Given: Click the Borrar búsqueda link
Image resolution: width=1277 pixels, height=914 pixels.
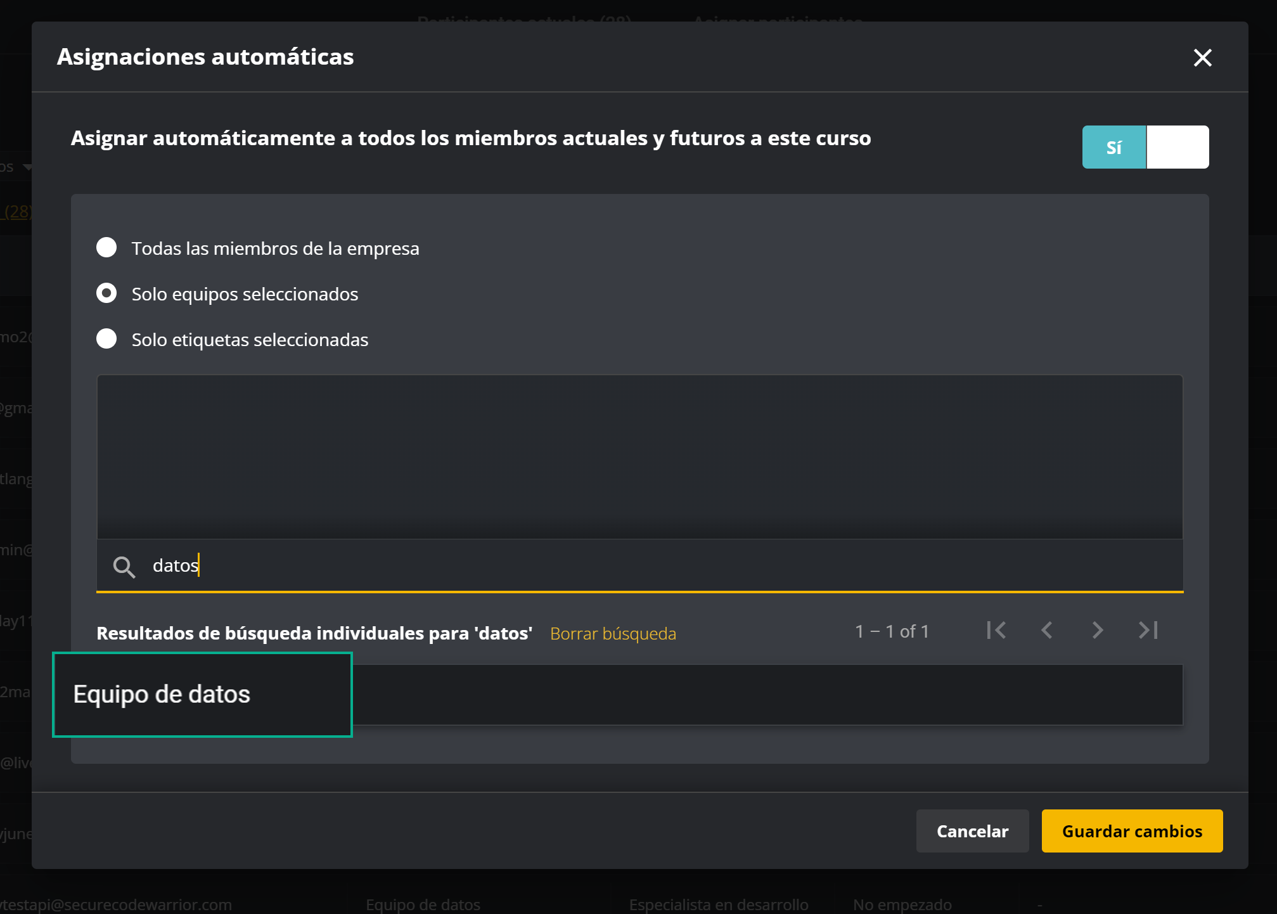Looking at the screenshot, I should (613, 633).
